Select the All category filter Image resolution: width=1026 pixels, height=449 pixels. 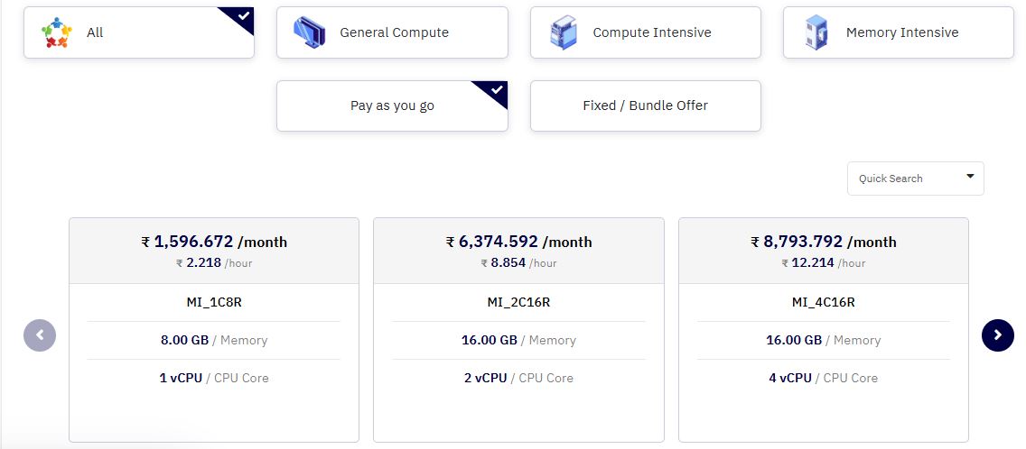tap(139, 32)
